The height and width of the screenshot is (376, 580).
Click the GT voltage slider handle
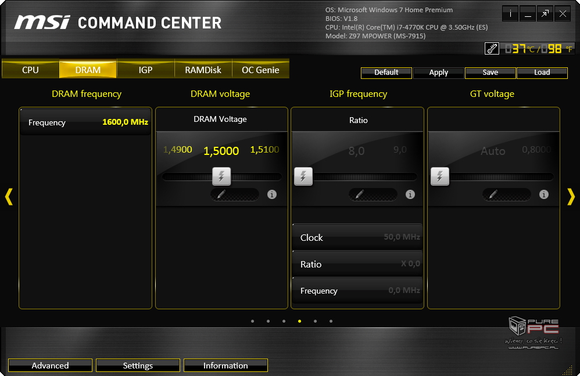pyautogui.click(x=440, y=176)
